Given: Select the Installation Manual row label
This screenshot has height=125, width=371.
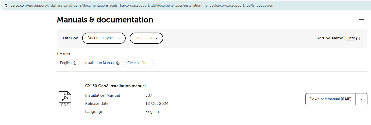Looking at the screenshot, I should click(x=103, y=95).
